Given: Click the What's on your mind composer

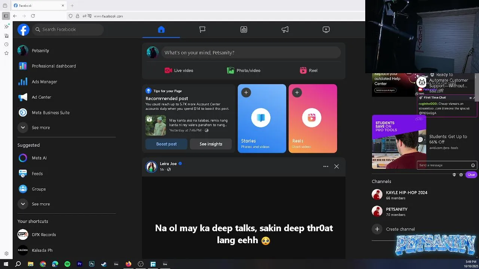Looking at the screenshot, I should click(251, 53).
